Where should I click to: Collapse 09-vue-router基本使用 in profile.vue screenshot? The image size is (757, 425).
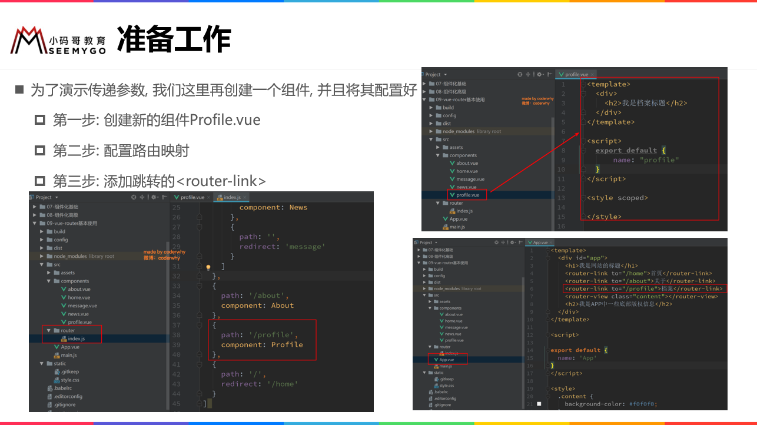tap(424, 99)
